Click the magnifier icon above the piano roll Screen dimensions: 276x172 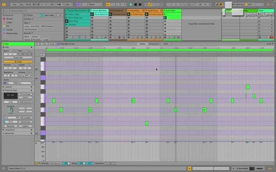[x=37, y=44]
